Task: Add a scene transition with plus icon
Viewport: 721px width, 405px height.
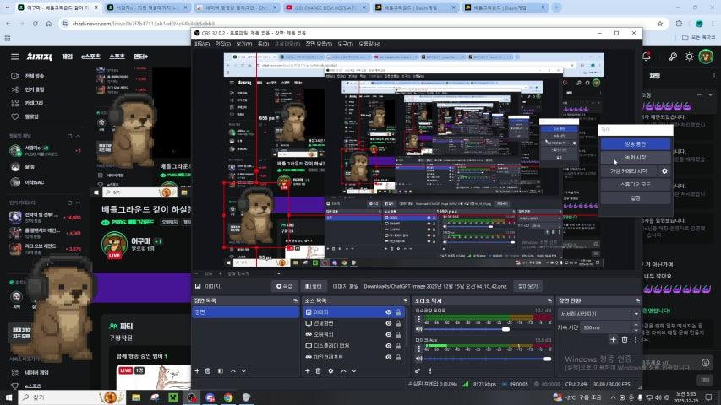Action: (613, 339)
